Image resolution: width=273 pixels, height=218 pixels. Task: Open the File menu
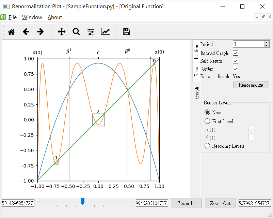13,17
